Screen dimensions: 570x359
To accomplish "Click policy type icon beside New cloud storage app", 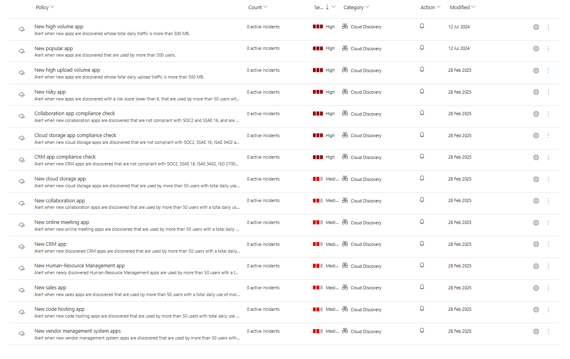I will (22, 182).
